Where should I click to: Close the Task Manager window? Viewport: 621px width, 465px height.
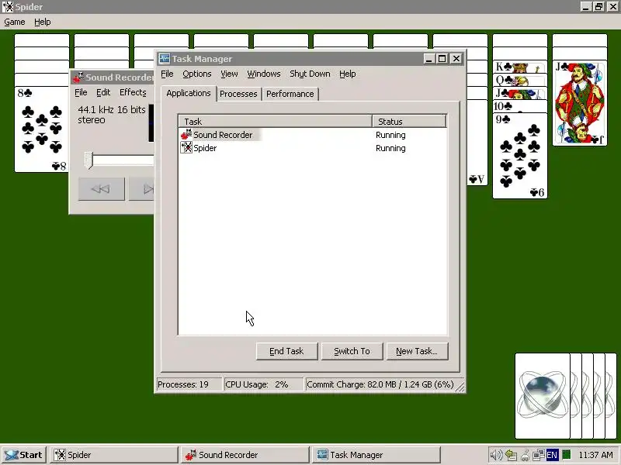click(456, 59)
